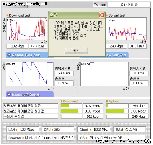Image resolution: width=153 pixels, height=145 pixels.
Task: Select the 보라홈넷 케이블모뎀 최대값 row label
Action: click(31, 111)
